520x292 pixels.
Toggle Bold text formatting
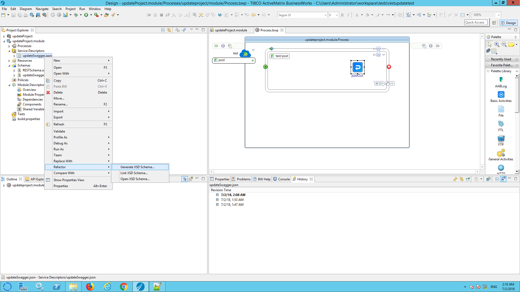342,15
